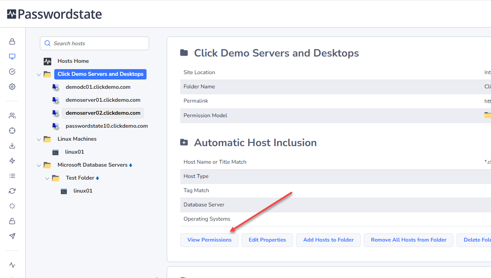Click the View Permissions button
Screen dimensions: 491x278
tap(209, 240)
